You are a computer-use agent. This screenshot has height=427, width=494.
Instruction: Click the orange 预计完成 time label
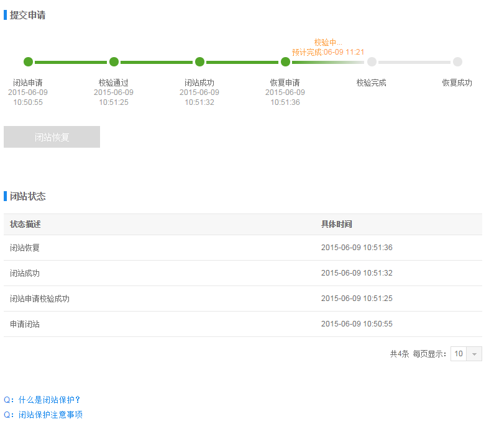click(328, 52)
